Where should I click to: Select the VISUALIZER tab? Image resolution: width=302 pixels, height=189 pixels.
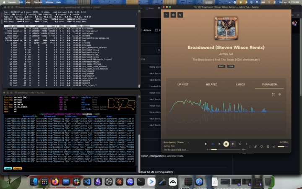point(269,84)
